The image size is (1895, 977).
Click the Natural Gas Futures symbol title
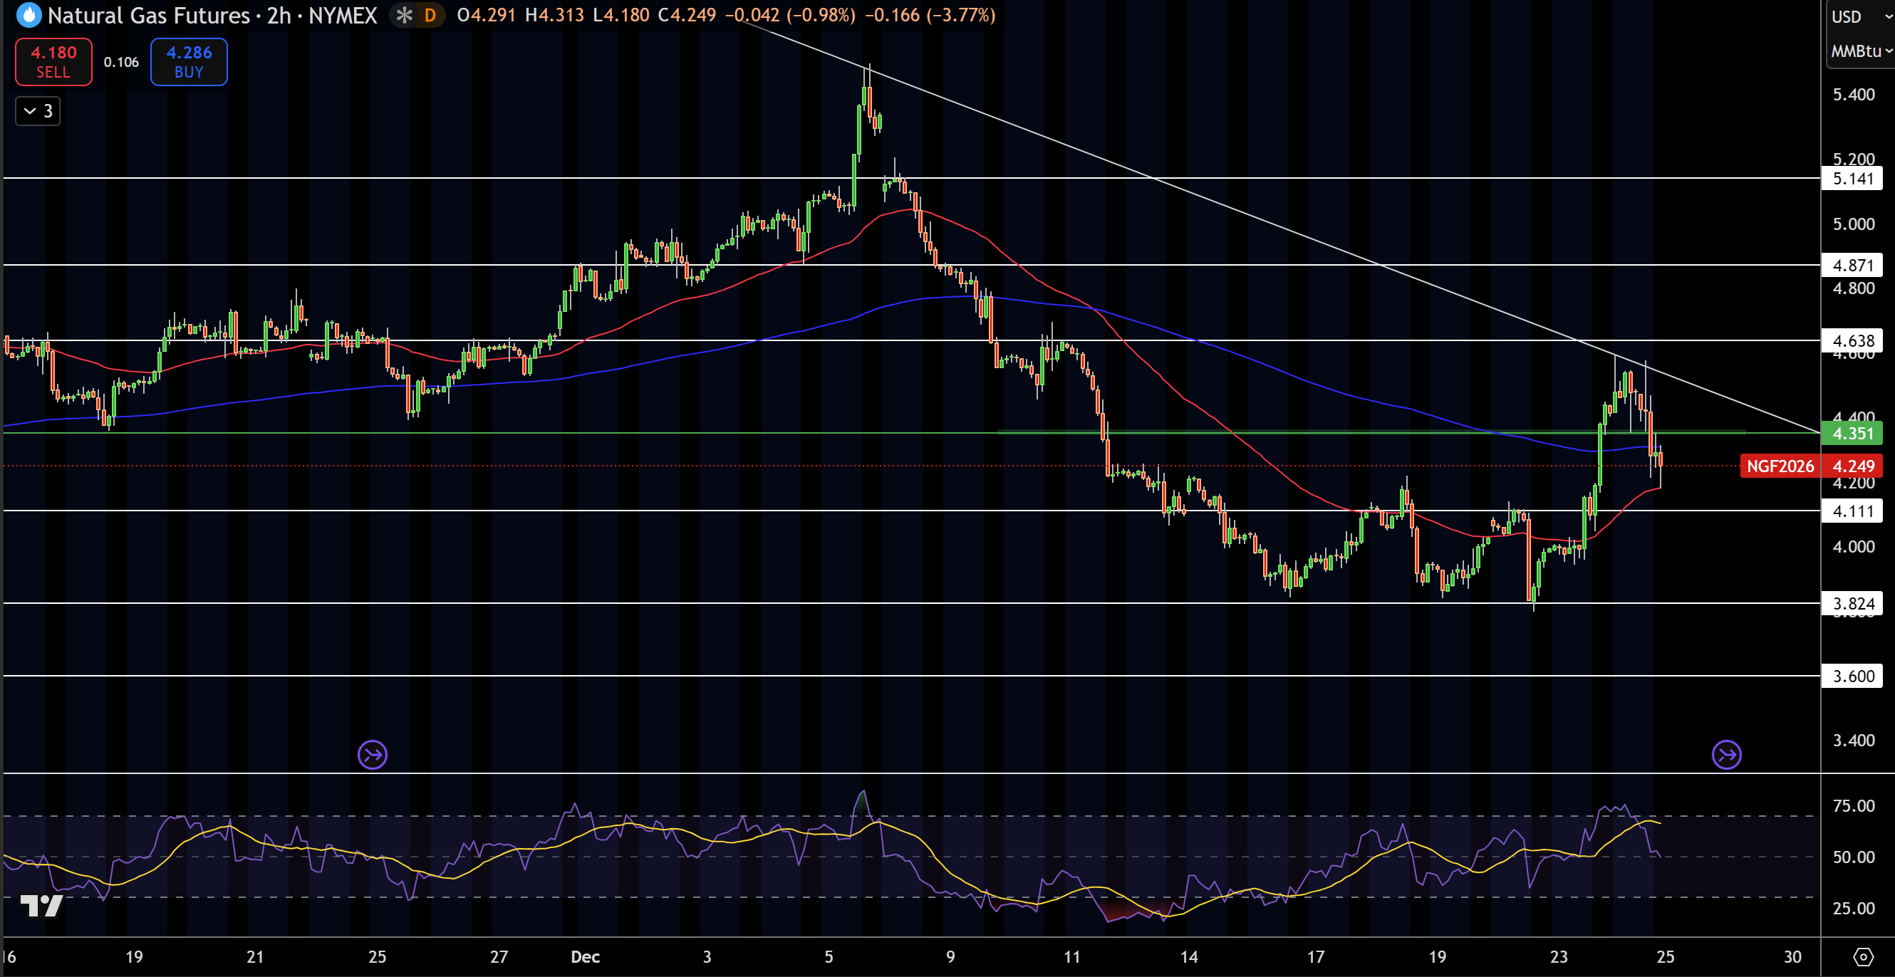pos(149,15)
